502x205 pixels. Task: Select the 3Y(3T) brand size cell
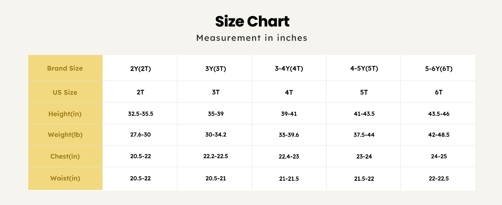(215, 69)
